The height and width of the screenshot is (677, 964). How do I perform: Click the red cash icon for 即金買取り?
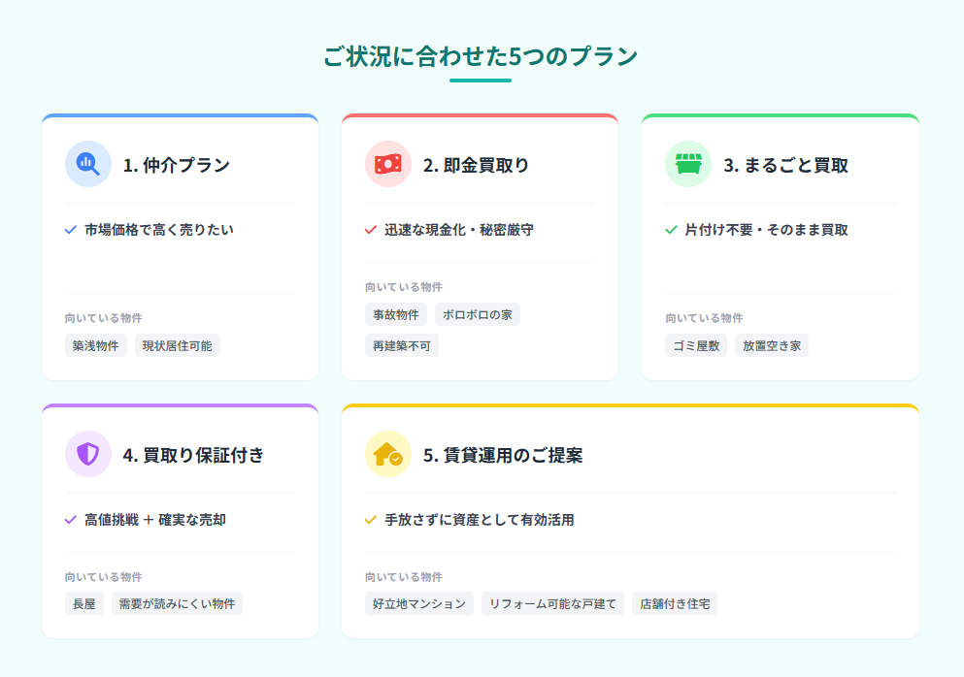[x=388, y=164]
